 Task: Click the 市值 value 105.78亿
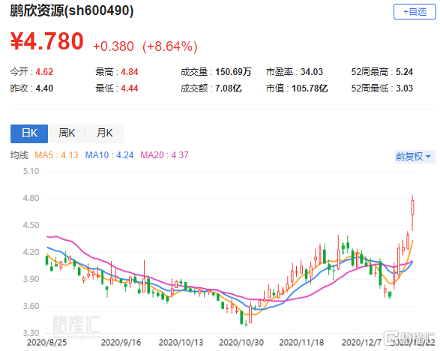click(310, 88)
